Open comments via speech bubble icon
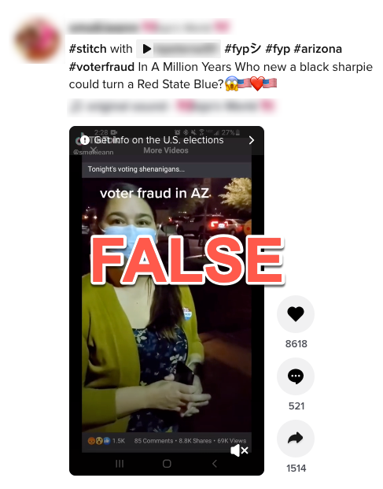Image resolution: width=383 pixels, height=489 pixels. 296,376
